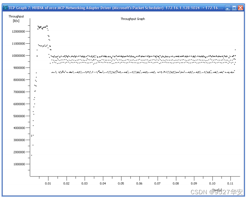Select the 12000000 y-axis tick label
The height and width of the screenshot is (199, 249).
click(x=18, y=31)
